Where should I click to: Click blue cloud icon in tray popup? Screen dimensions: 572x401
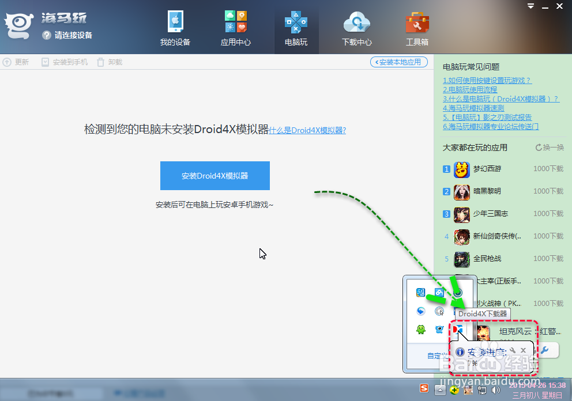439,292
